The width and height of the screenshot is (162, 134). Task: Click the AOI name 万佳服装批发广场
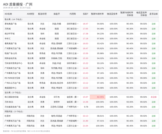click(x=13, y=107)
